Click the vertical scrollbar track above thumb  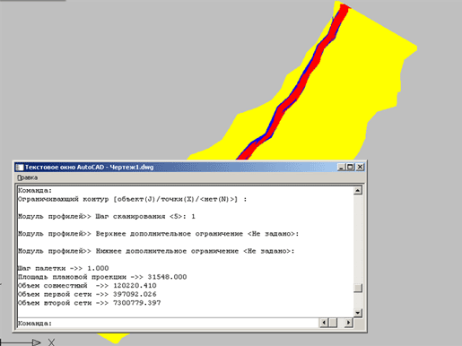point(358,239)
